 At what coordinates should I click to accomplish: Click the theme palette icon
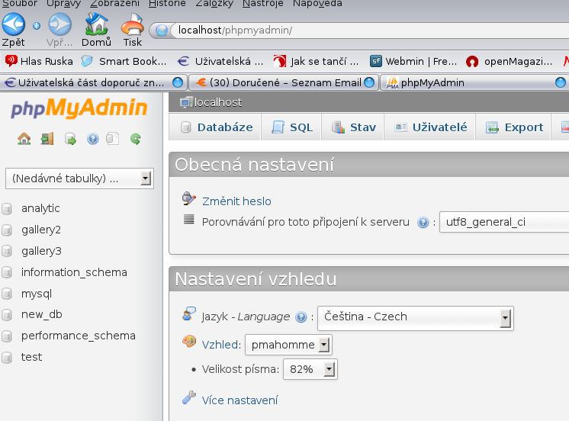pos(189,342)
